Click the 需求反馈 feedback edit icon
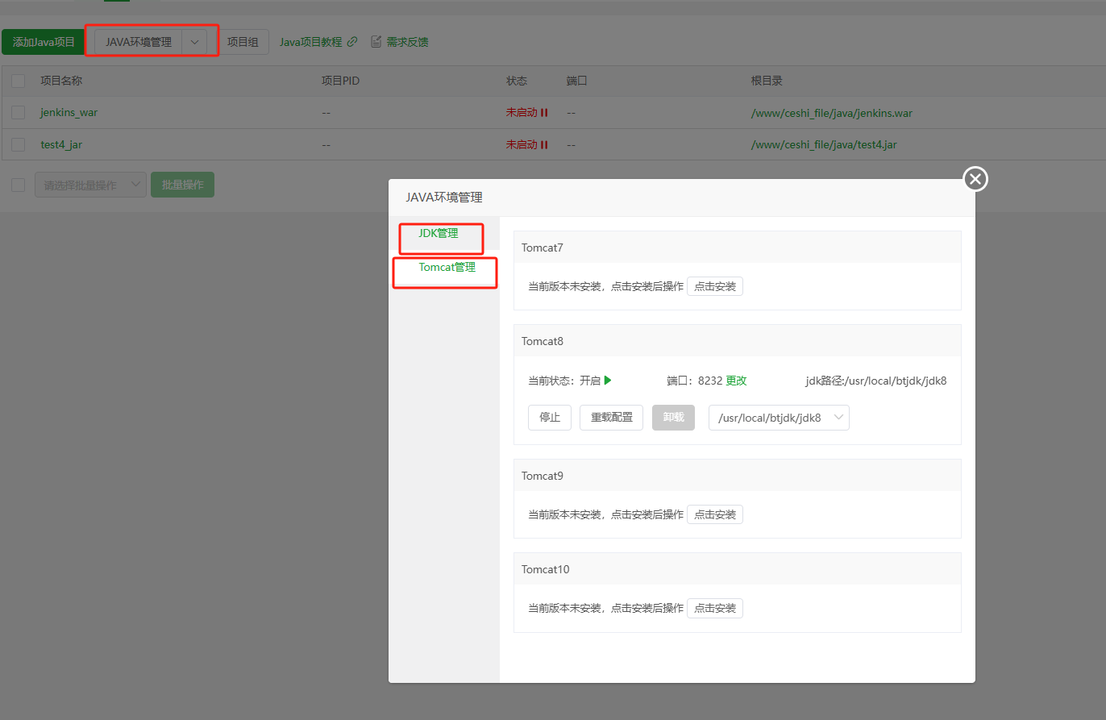This screenshot has height=720, width=1106. tap(376, 41)
